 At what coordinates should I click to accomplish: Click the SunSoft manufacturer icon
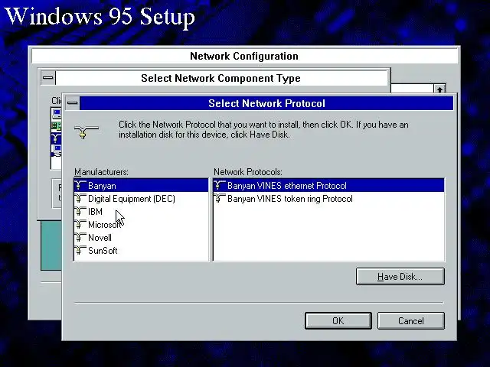pos(80,250)
